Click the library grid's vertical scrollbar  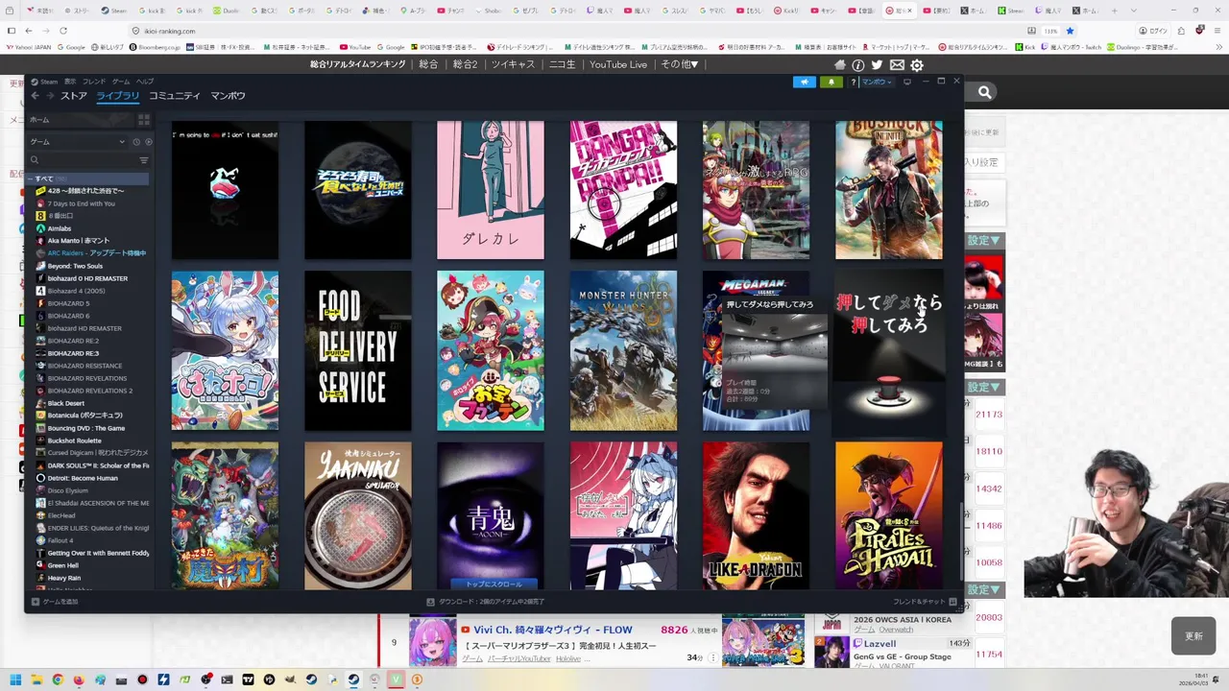[960, 542]
